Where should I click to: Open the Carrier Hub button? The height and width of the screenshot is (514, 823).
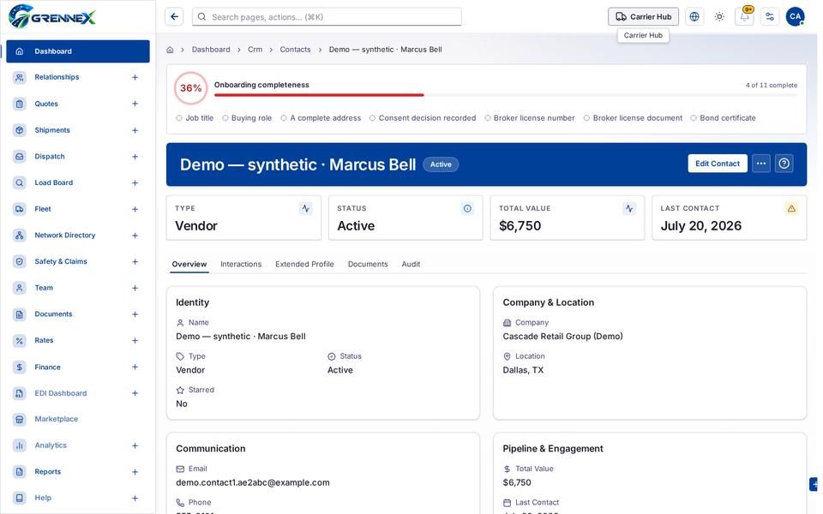[x=643, y=17]
